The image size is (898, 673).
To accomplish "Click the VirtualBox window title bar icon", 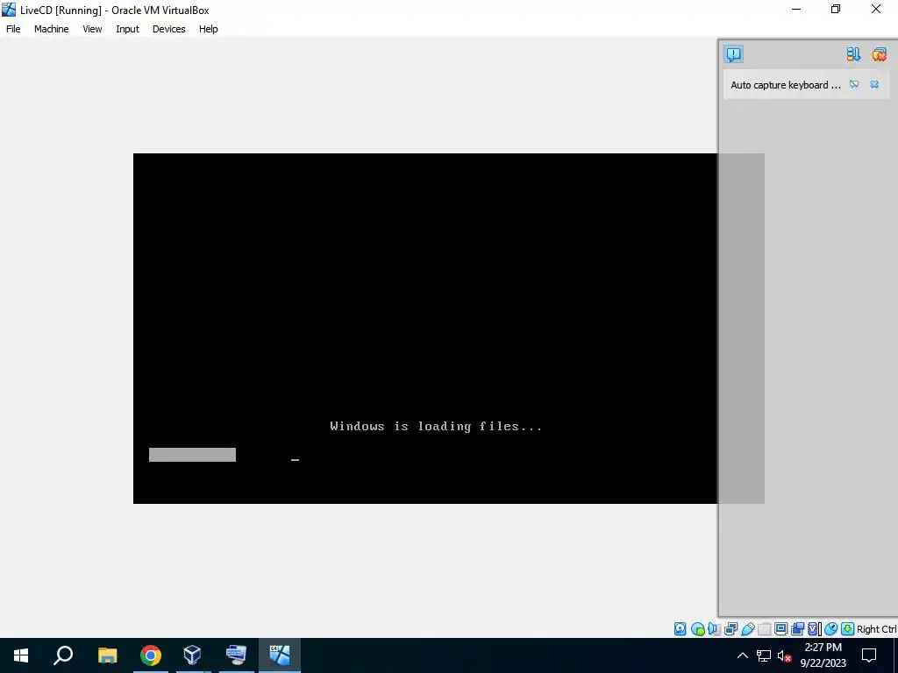I will coord(9,10).
